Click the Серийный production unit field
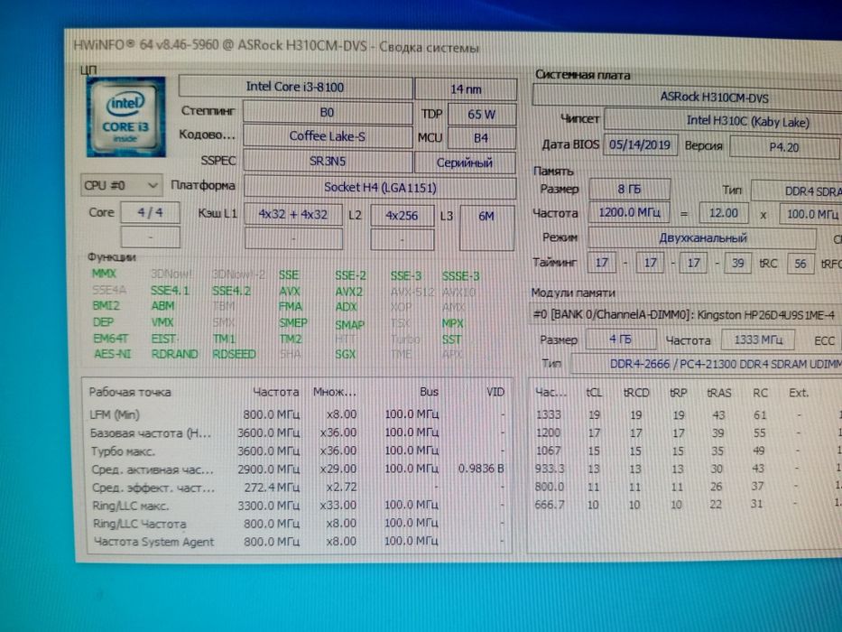 (x=465, y=163)
